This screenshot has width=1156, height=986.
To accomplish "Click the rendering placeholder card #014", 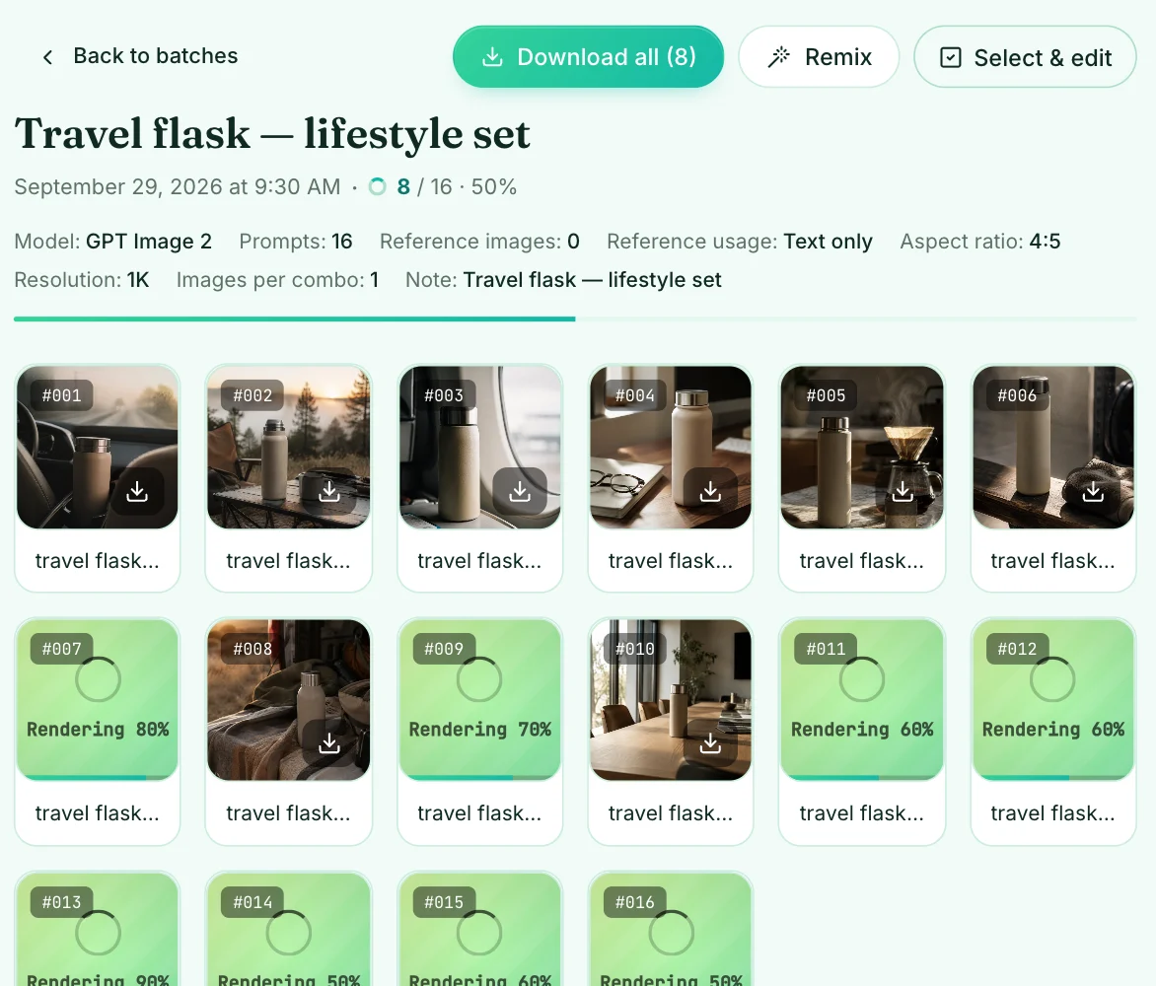I will click(x=289, y=930).
